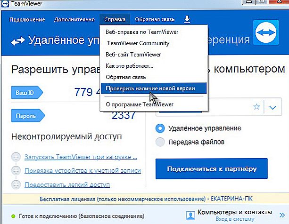Click the password value 2337

124,116
